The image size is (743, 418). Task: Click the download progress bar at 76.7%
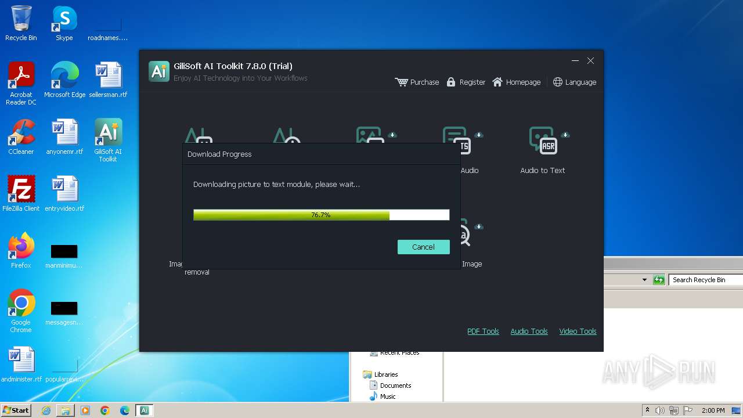pyautogui.click(x=321, y=215)
